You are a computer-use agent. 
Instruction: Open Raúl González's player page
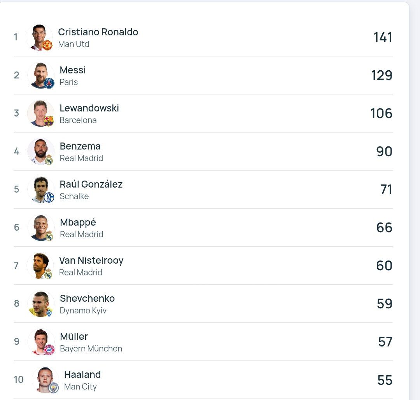click(x=91, y=184)
